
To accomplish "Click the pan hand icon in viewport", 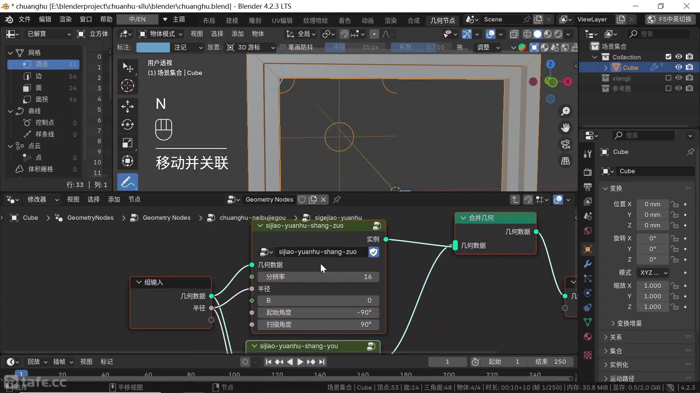I will pos(565,128).
